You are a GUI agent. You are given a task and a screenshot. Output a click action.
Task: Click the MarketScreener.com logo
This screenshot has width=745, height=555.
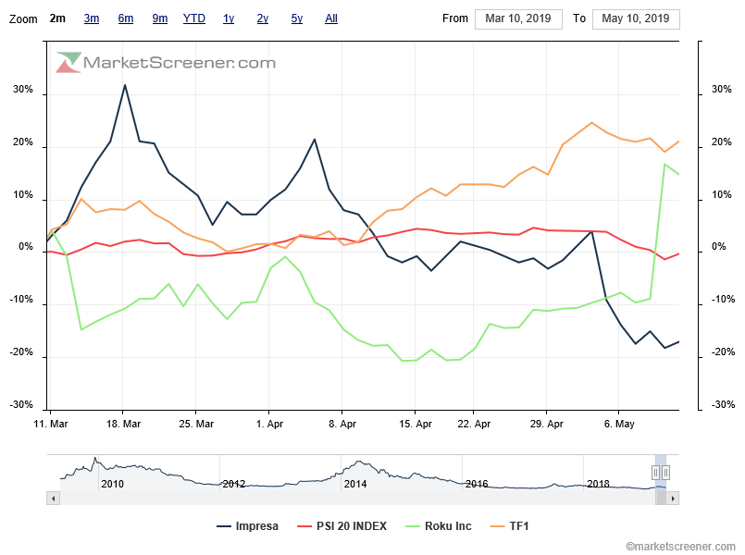click(x=166, y=63)
